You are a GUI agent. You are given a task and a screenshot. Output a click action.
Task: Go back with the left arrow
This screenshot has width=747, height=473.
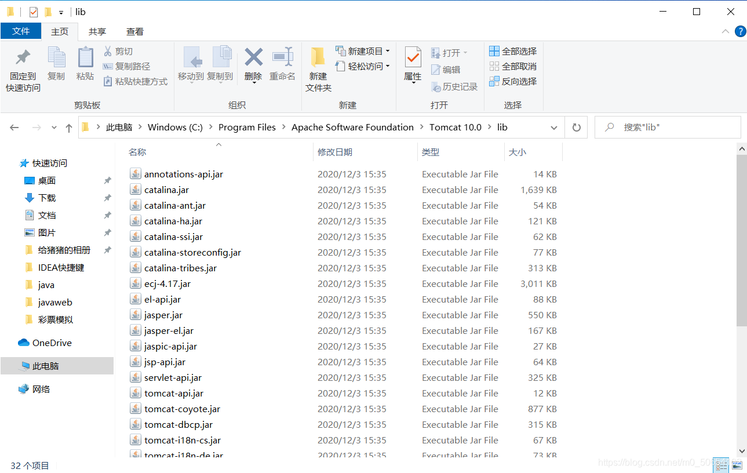[14, 128]
